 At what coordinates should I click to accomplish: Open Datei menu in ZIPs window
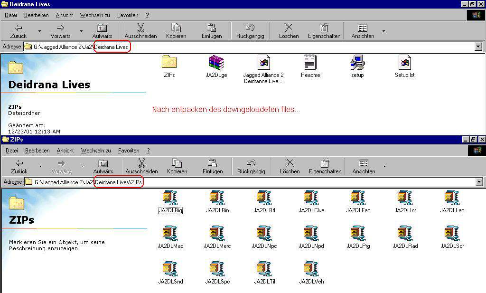click(x=12, y=151)
